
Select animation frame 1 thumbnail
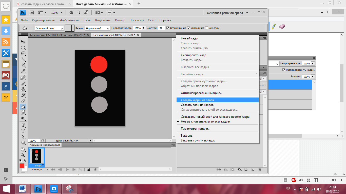click(36, 156)
